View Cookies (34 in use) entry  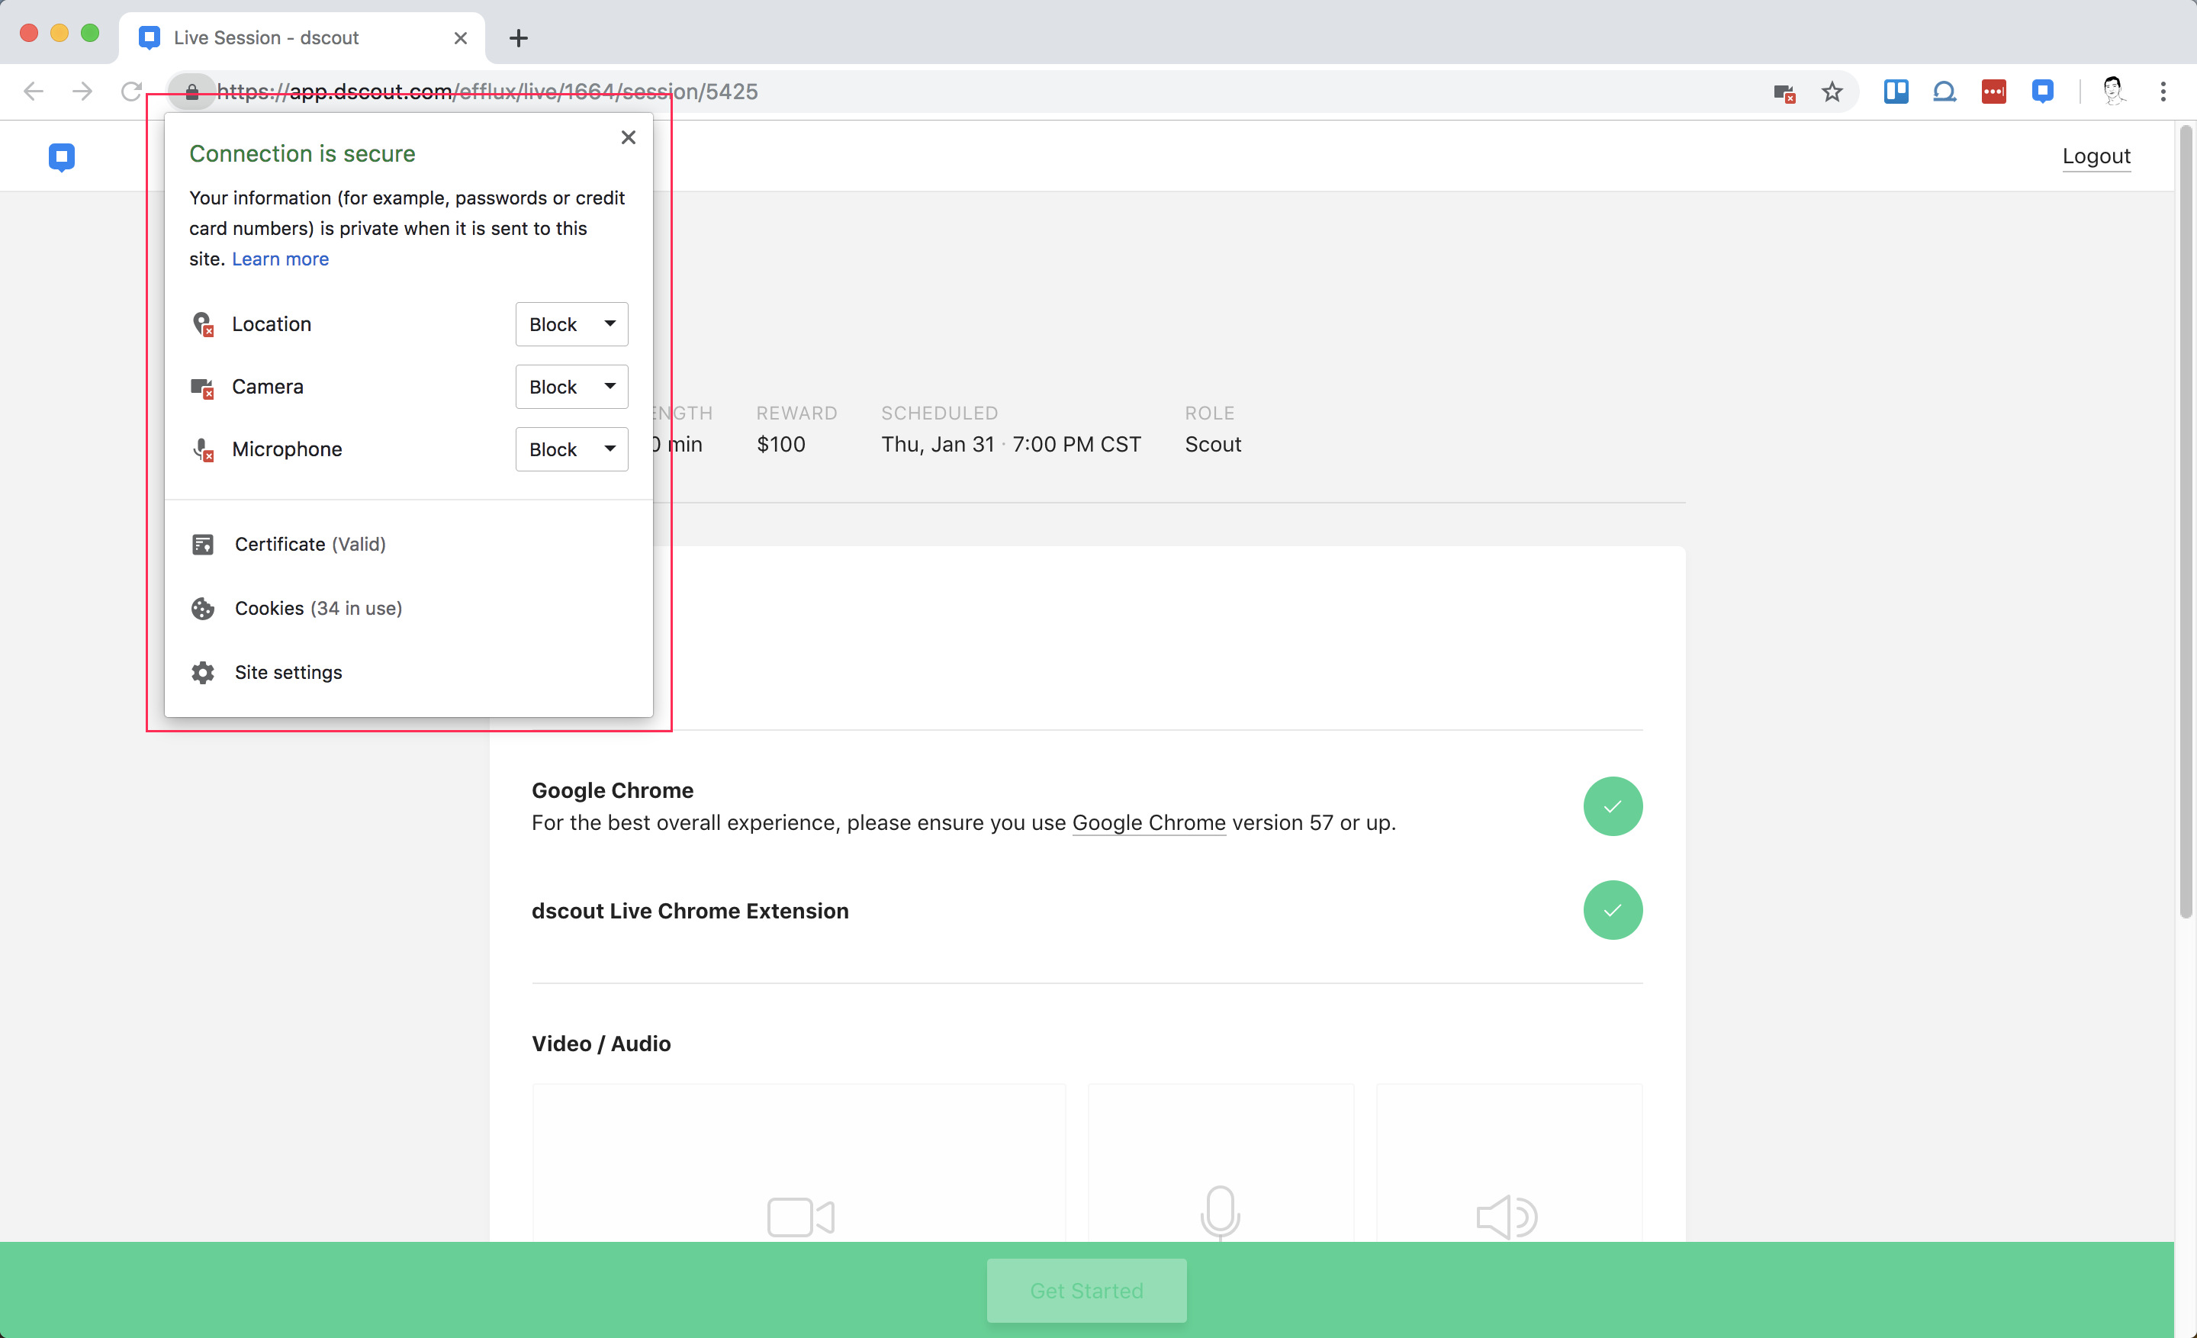317,608
